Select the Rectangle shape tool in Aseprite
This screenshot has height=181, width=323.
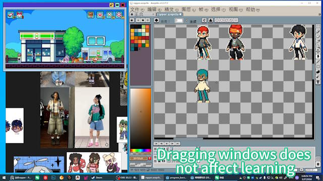(318, 66)
